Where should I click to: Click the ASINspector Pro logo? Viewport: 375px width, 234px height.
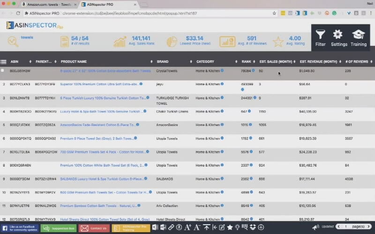point(34,25)
